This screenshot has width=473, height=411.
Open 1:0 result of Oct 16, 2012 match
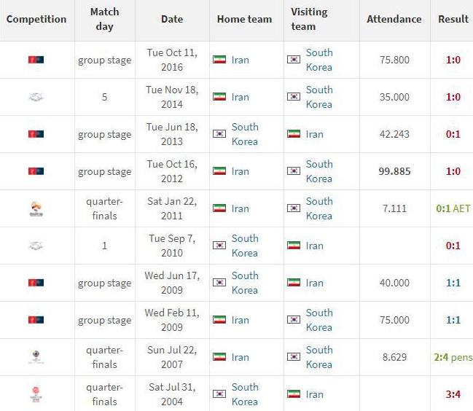pos(453,171)
